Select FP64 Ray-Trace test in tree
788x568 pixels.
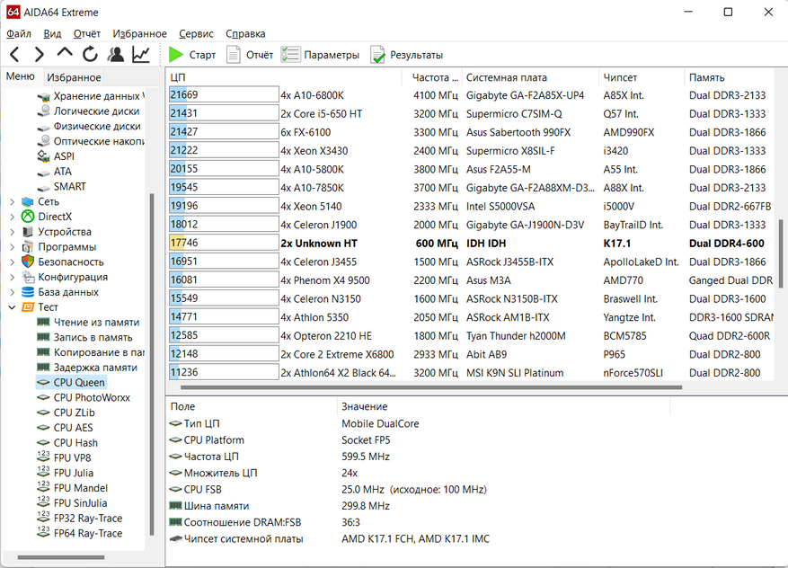[x=88, y=533]
